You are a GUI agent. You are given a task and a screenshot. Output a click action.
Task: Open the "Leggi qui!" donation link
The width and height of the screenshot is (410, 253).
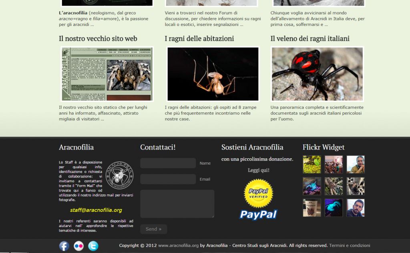pos(258,170)
